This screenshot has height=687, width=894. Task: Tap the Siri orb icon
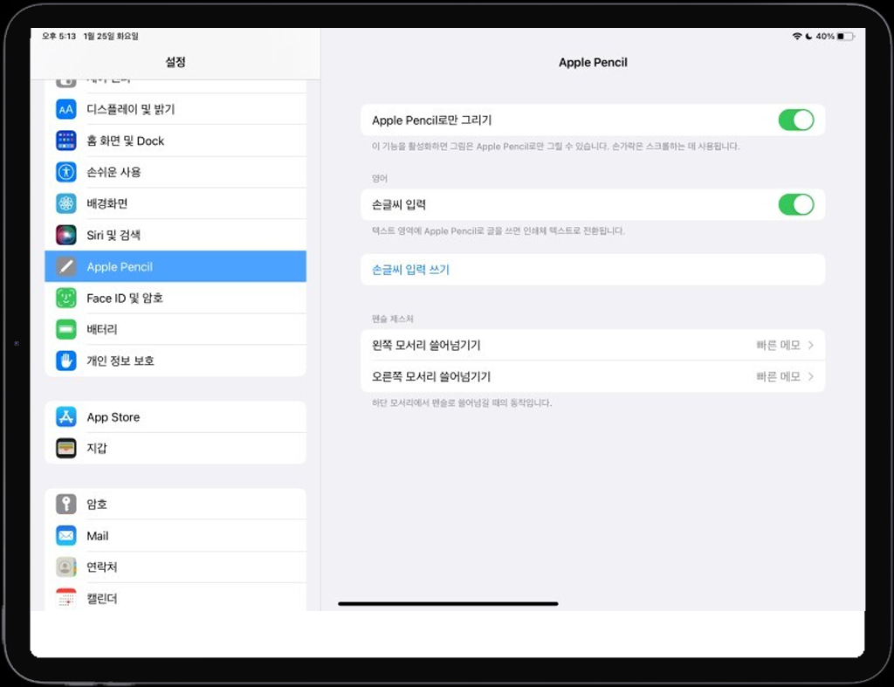click(x=66, y=234)
